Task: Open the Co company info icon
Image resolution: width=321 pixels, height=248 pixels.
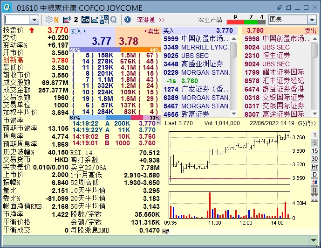Action: tap(85, 20)
